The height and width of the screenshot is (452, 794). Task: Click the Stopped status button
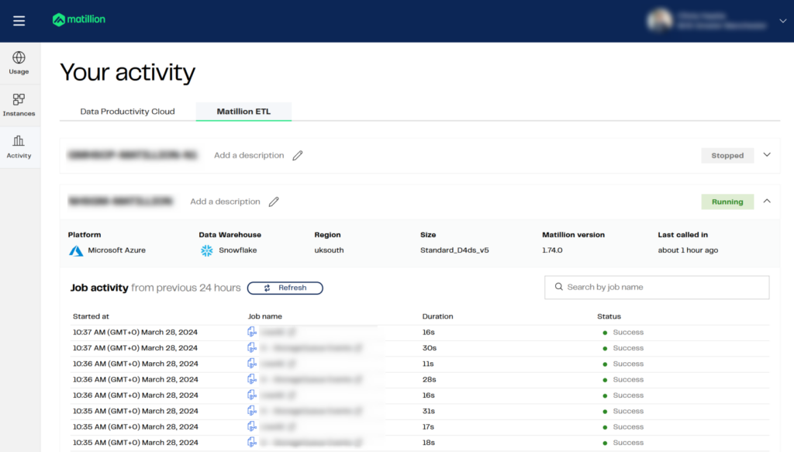coord(727,155)
